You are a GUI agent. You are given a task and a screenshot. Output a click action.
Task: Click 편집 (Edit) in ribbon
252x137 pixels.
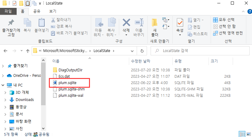click(194, 27)
